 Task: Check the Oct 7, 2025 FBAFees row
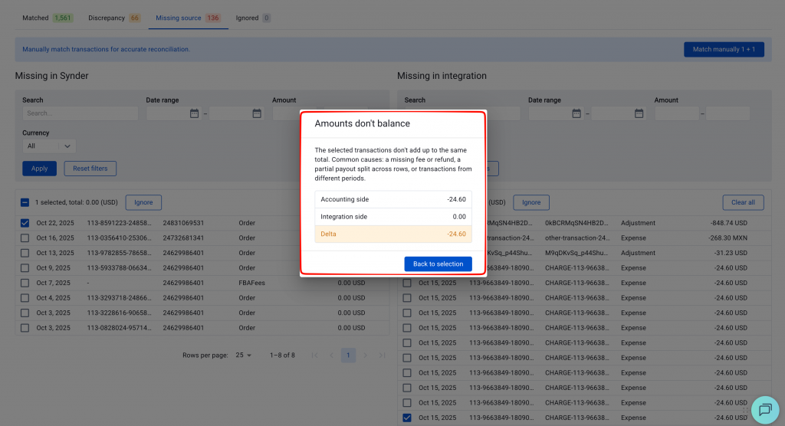click(x=25, y=283)
